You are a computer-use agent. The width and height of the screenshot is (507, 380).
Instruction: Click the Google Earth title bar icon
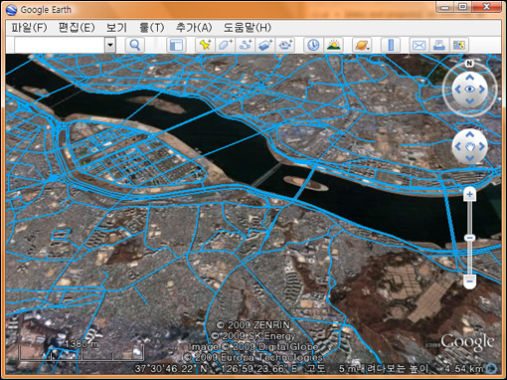tap(12, 10)
